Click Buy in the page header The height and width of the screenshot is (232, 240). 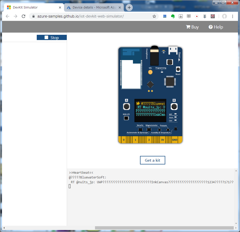coord(192,27)
